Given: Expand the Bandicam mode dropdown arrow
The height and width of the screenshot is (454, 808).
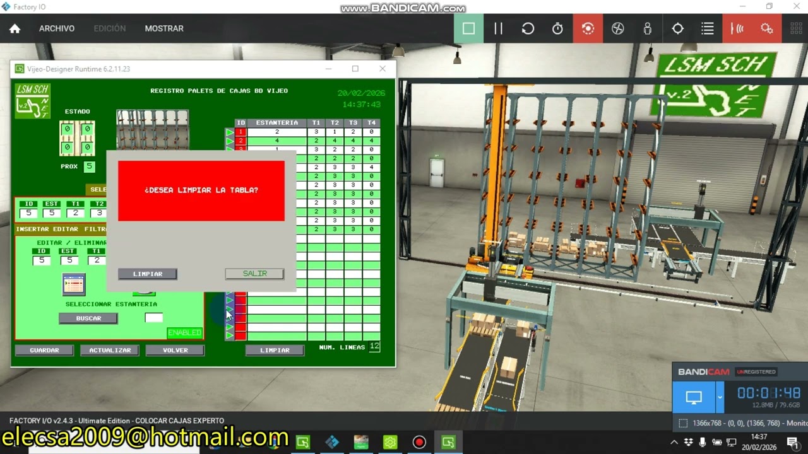Looking at the screenshot, I should click(x=720, y=398).
